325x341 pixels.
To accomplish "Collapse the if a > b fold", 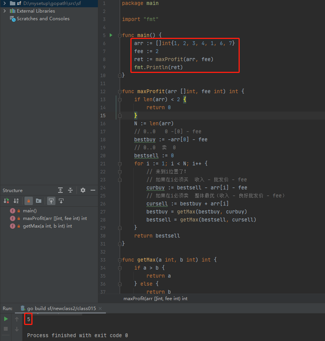I will pyautogui.click(x=120, y=268).
